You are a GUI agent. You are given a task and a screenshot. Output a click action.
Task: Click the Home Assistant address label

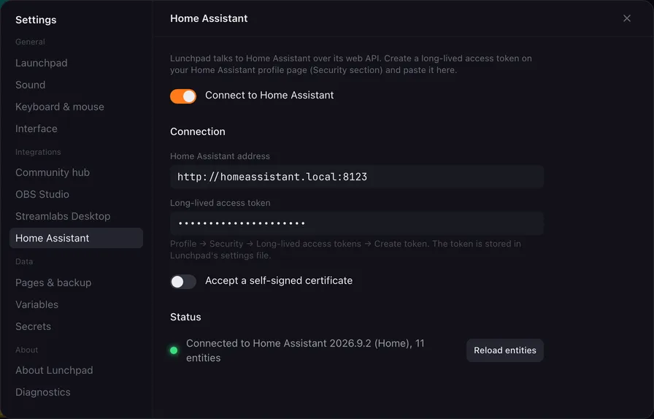point(220,156)
